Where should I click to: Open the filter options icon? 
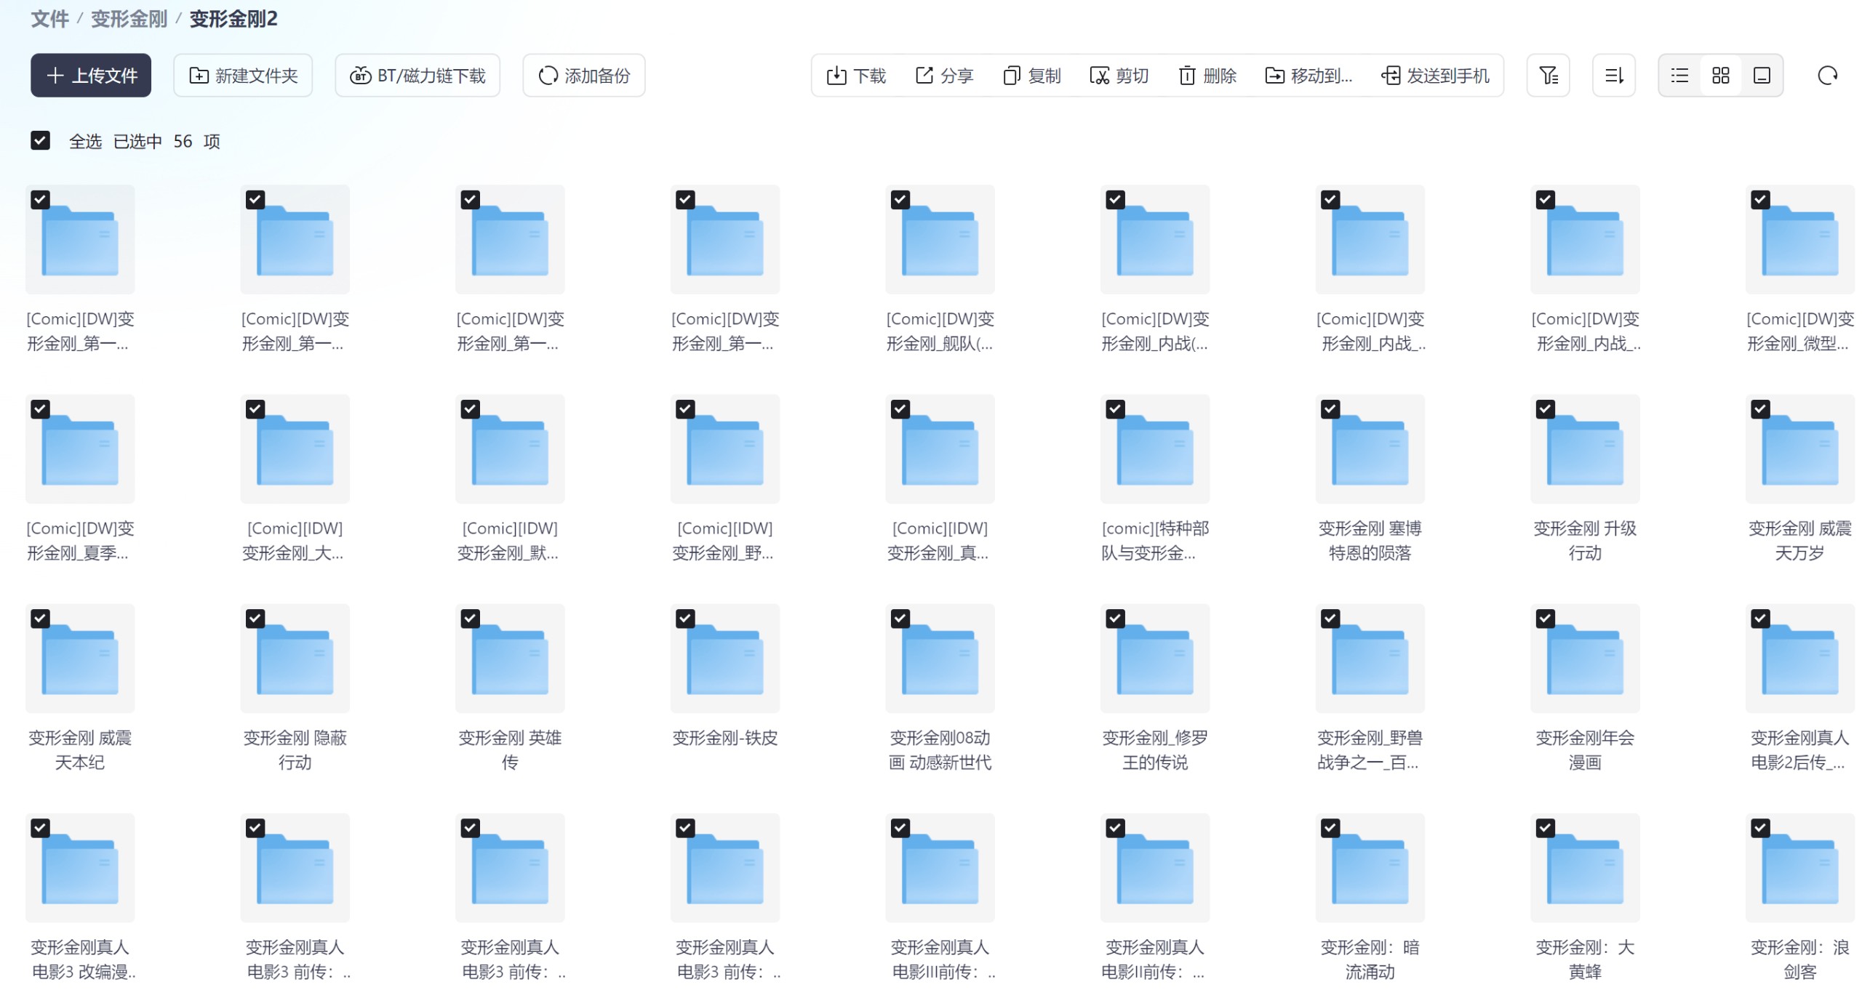click(x=1548, y=76)
